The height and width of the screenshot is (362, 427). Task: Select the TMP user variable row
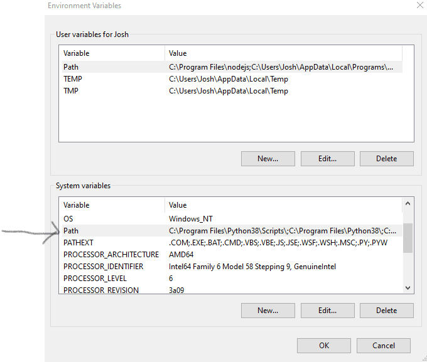click(x=231, y=91)
